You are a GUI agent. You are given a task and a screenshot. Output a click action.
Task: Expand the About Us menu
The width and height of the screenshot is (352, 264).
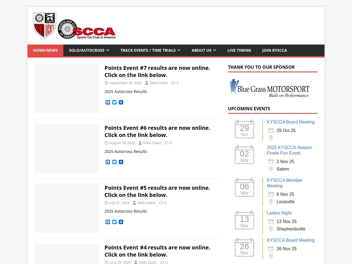204,50
